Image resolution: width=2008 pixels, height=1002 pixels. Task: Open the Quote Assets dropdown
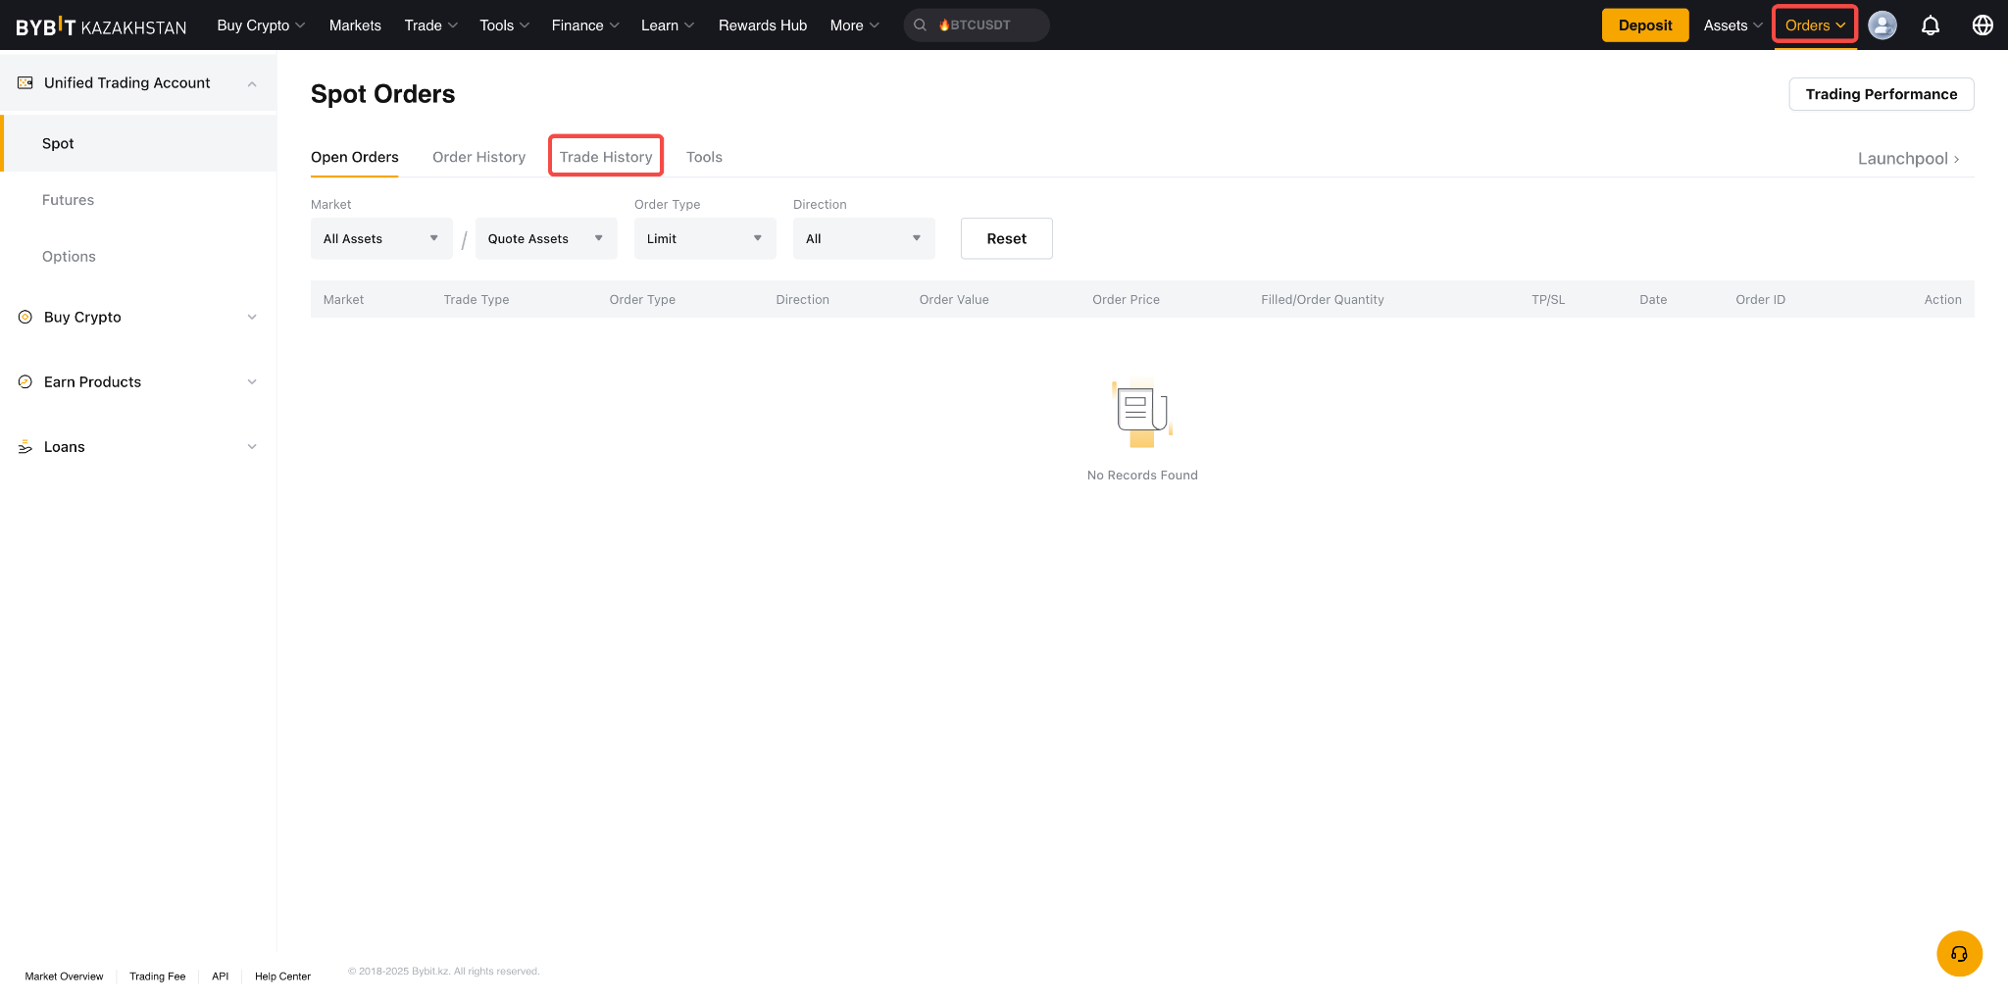pos(545,239)
